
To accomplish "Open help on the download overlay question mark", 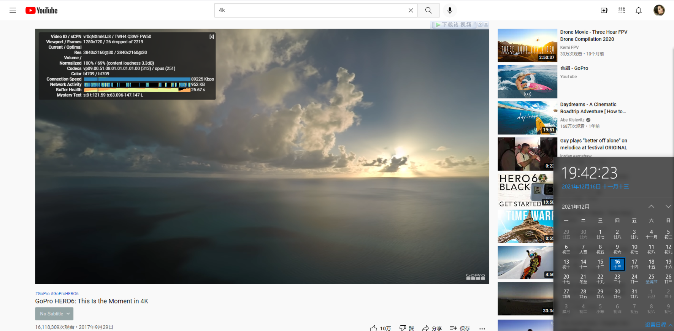I will pos(480,25).
